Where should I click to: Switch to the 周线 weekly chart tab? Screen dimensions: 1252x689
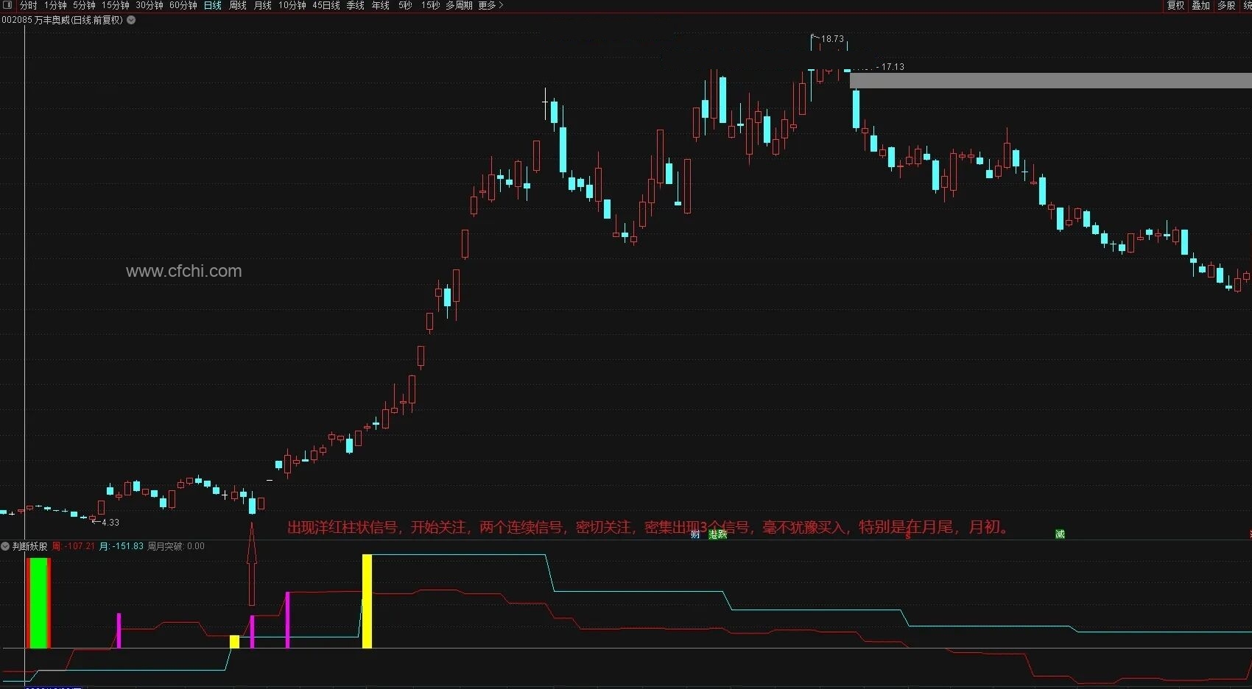click(238, 5)
